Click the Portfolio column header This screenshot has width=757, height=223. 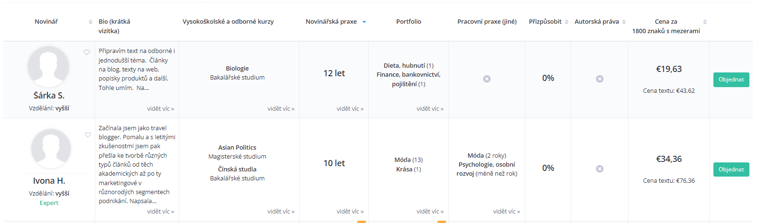(409, 22)
